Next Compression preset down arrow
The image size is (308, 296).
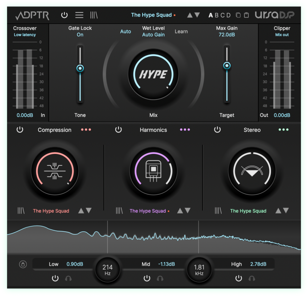click(89, 211)
